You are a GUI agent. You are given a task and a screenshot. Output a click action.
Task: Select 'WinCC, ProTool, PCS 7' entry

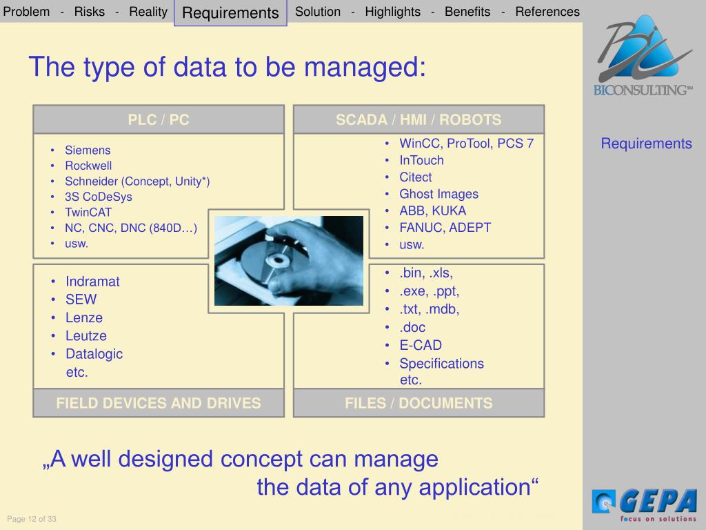click(x=467, y=144)
